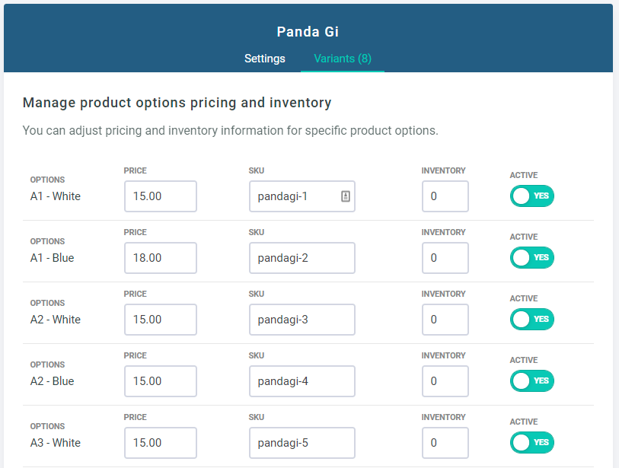Click the price field for A1 - White
Image resolution: width=619 pixels, height=468 pixels.
coord(161,196)
